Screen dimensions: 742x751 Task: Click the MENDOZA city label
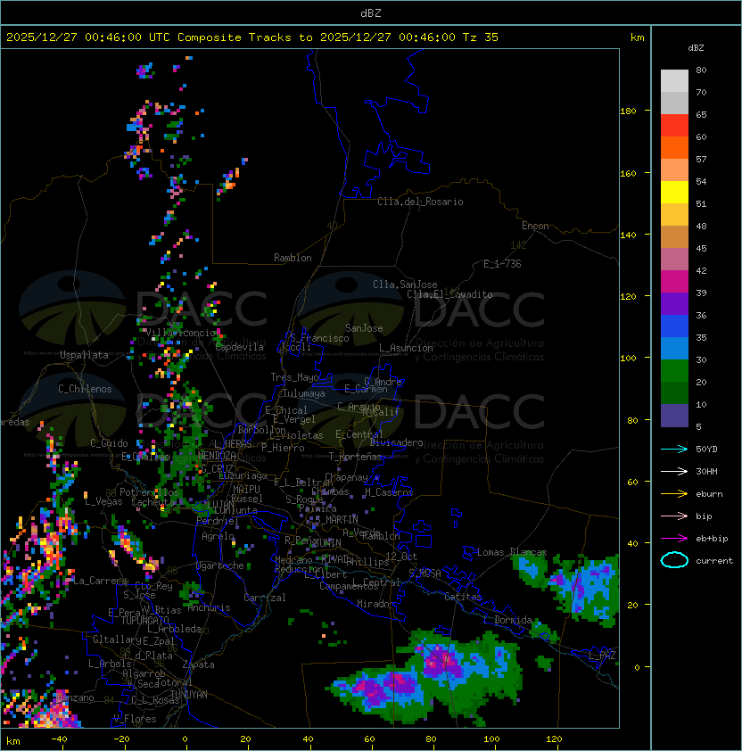(217, 455)
